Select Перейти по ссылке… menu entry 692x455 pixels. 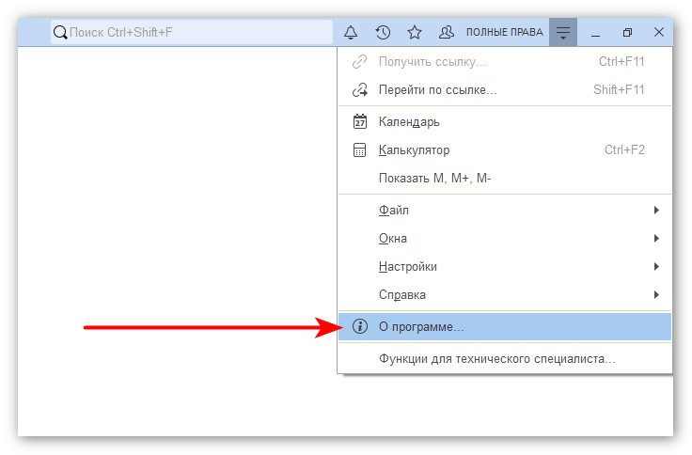point(437,90)
